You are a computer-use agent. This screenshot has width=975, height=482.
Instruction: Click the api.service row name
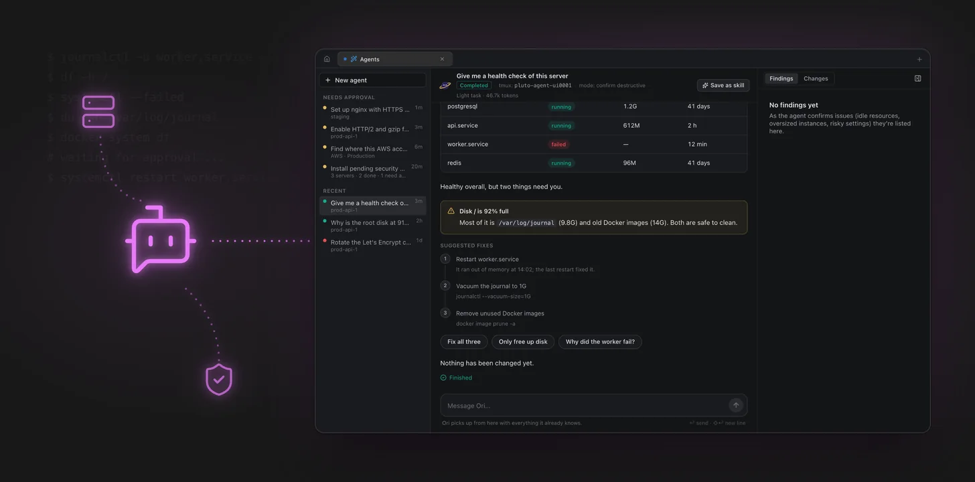(x=463, y=125)
